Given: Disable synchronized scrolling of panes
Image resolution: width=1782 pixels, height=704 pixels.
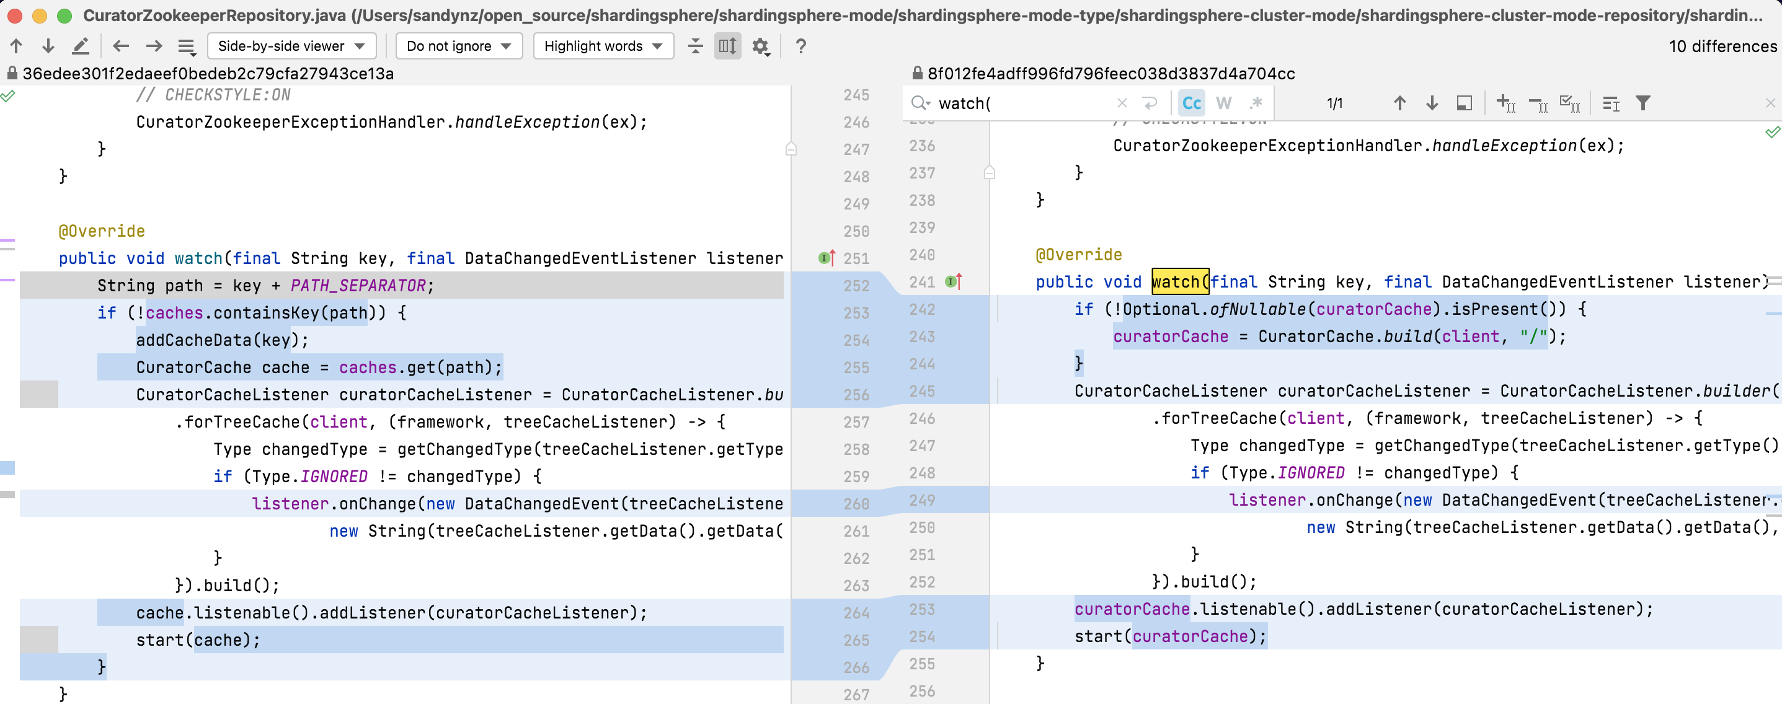Looking at the screenshot, I should tap(727, 46).
